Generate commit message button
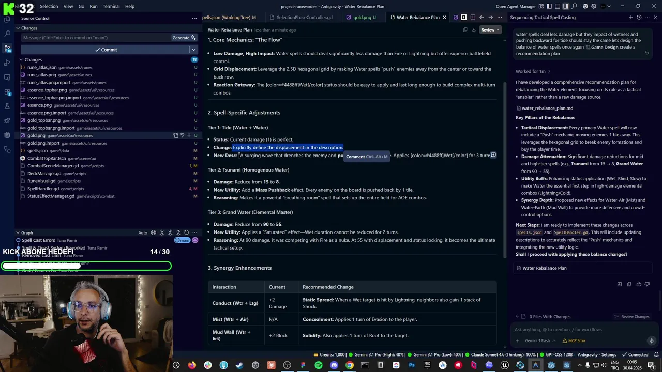Screen dimensions: 662x372 [184, 38]
